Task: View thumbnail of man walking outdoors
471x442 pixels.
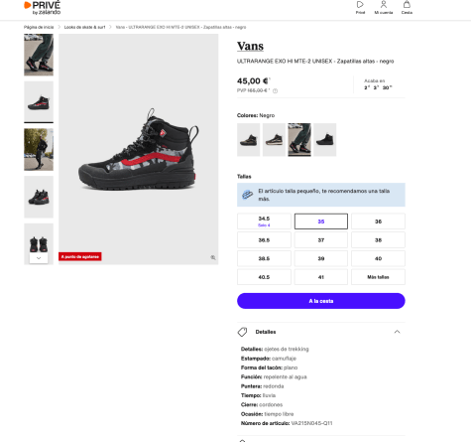Action: (x=39, y=150)
